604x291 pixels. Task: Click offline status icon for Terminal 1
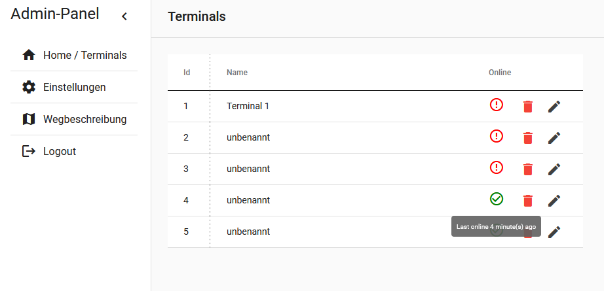497,105
